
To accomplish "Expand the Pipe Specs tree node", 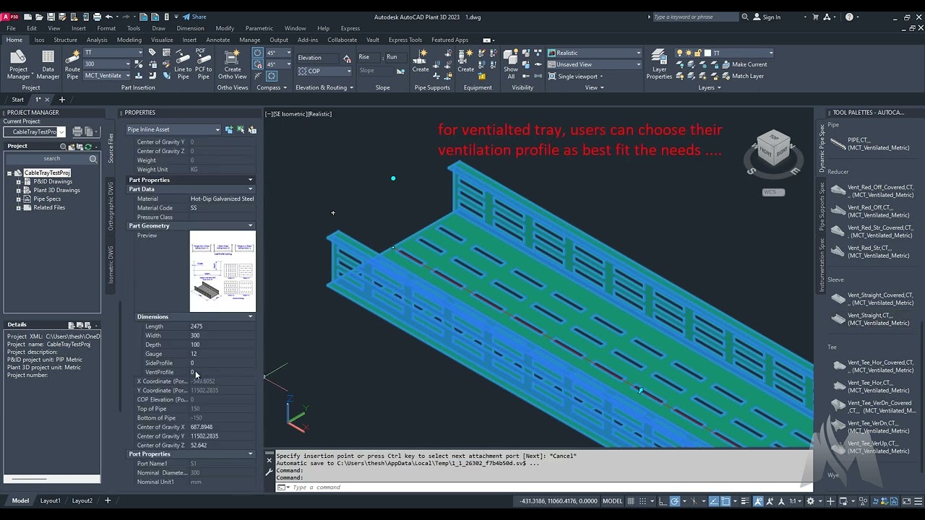I will pyautogui.click(x=18, y=199).
